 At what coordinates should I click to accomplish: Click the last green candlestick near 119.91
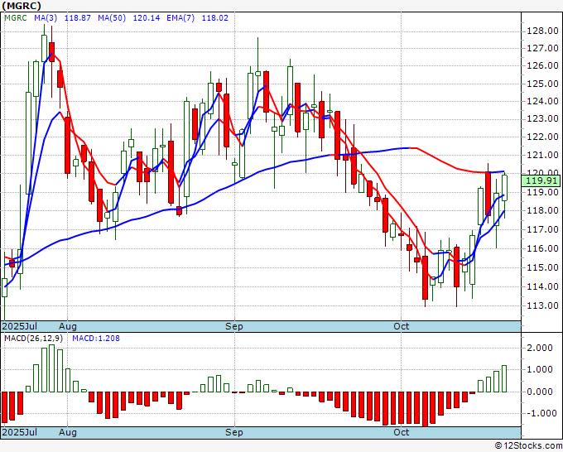[x=504, y=188]
